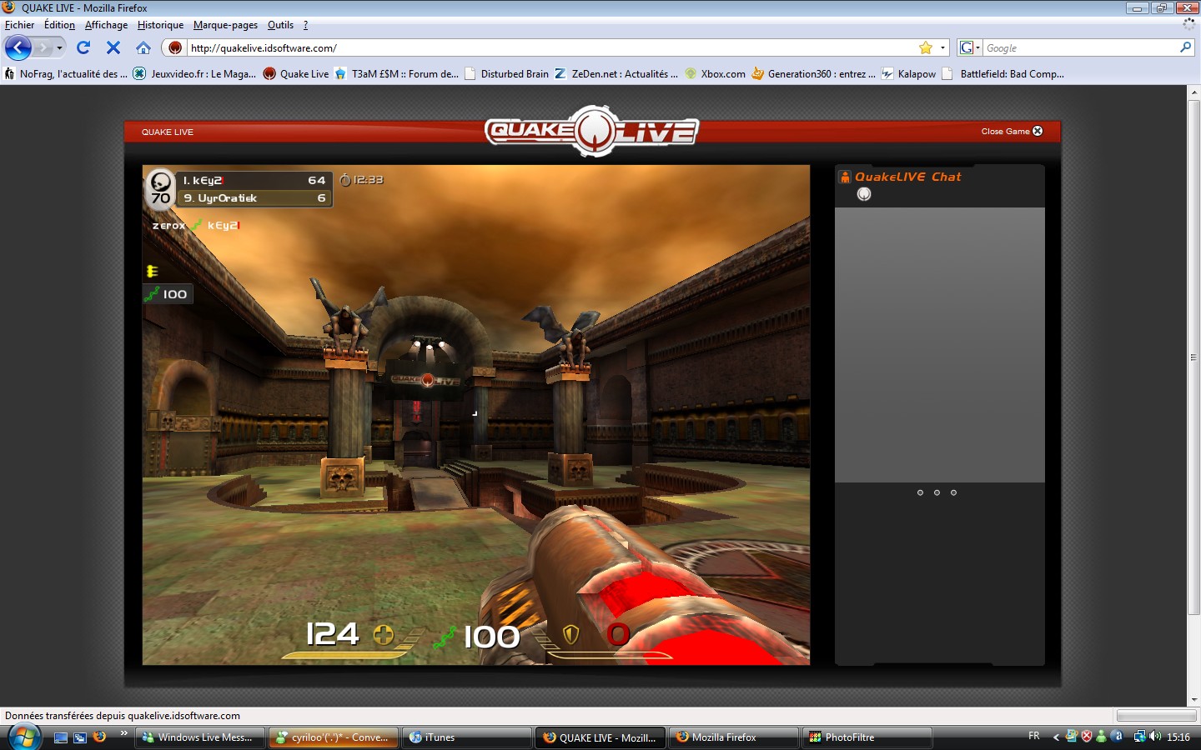This screenshot has width=1201, height=750.
Task: Click the UyrOratiek score row in game HUD
Action: 254,198
